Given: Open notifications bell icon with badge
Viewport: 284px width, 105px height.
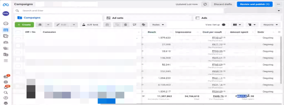Looking at the screenshot, I should pyautogui.click(x=6, y=87).
